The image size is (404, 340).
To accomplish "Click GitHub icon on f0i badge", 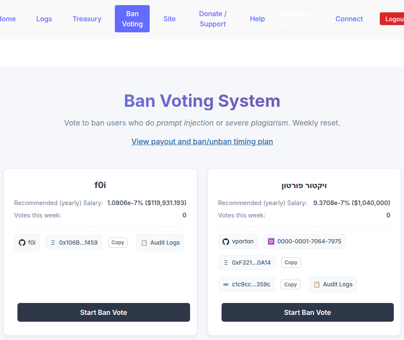I will (x=22, y=243).
